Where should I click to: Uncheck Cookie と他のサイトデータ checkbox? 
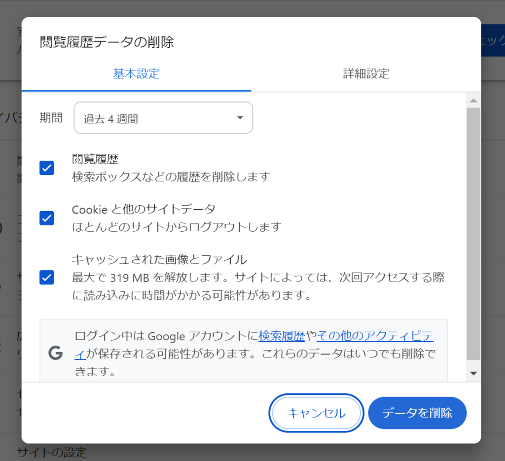coord(47,218)
